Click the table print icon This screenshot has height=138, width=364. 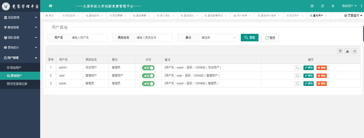[x=354, y=51]
